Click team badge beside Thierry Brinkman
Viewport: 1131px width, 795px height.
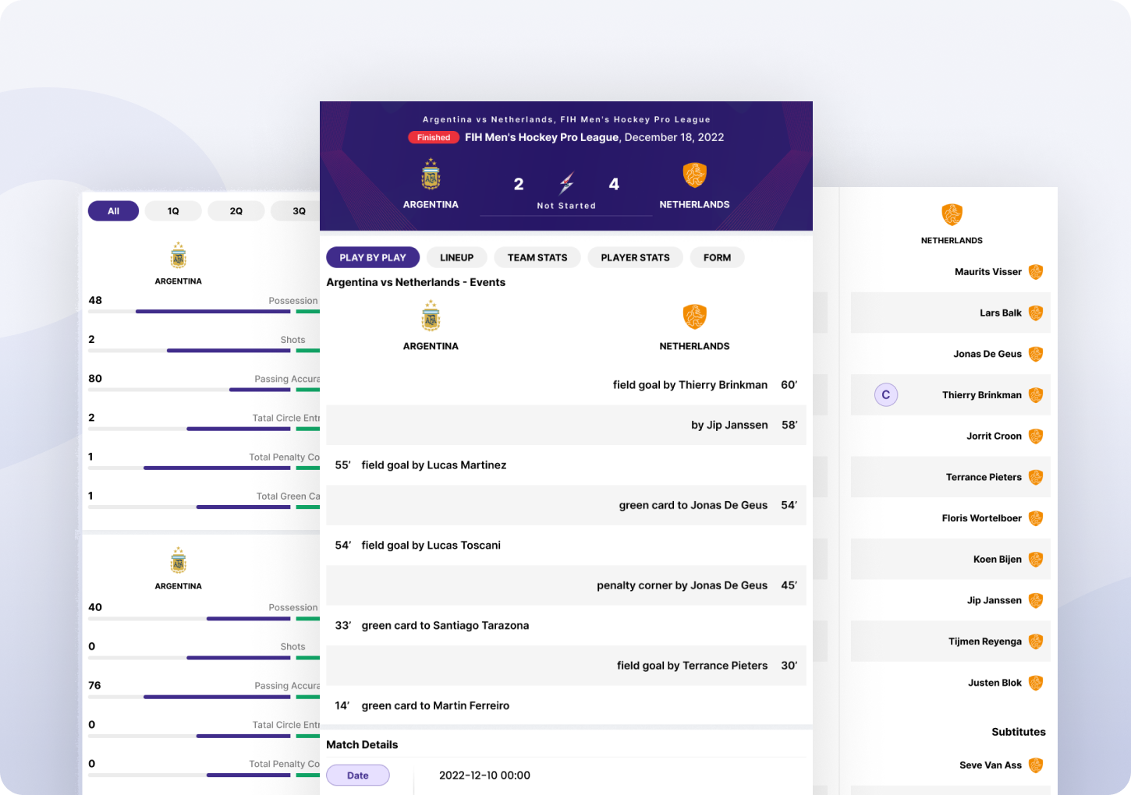click(x=1036, y=395)
